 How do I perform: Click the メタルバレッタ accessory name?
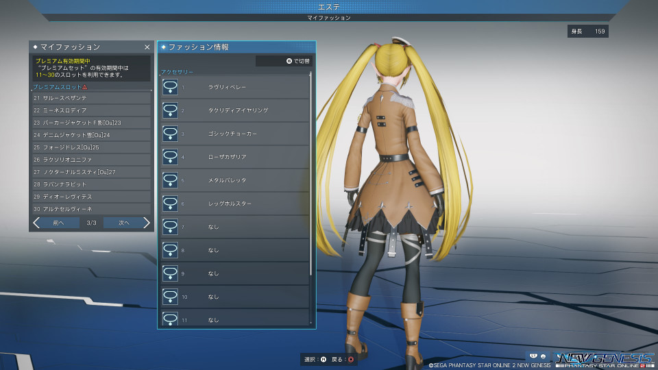[x=227, y=180]
